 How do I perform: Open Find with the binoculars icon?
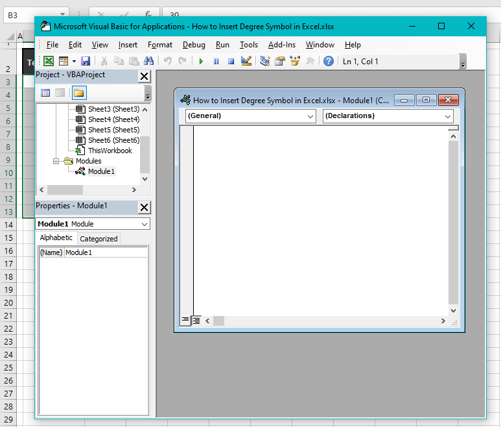[x=148, y=61]
